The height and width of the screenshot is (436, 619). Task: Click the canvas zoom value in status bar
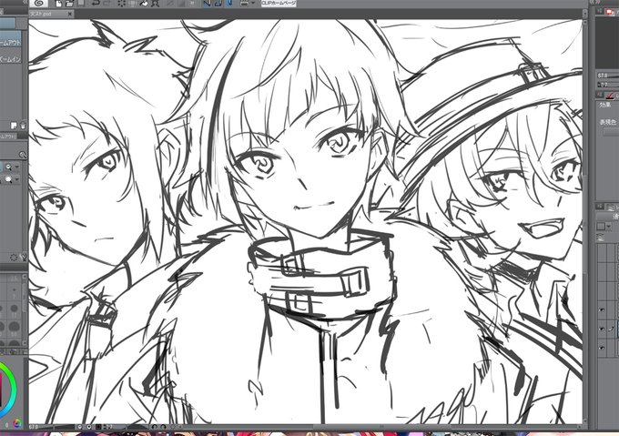coord(34,427)
